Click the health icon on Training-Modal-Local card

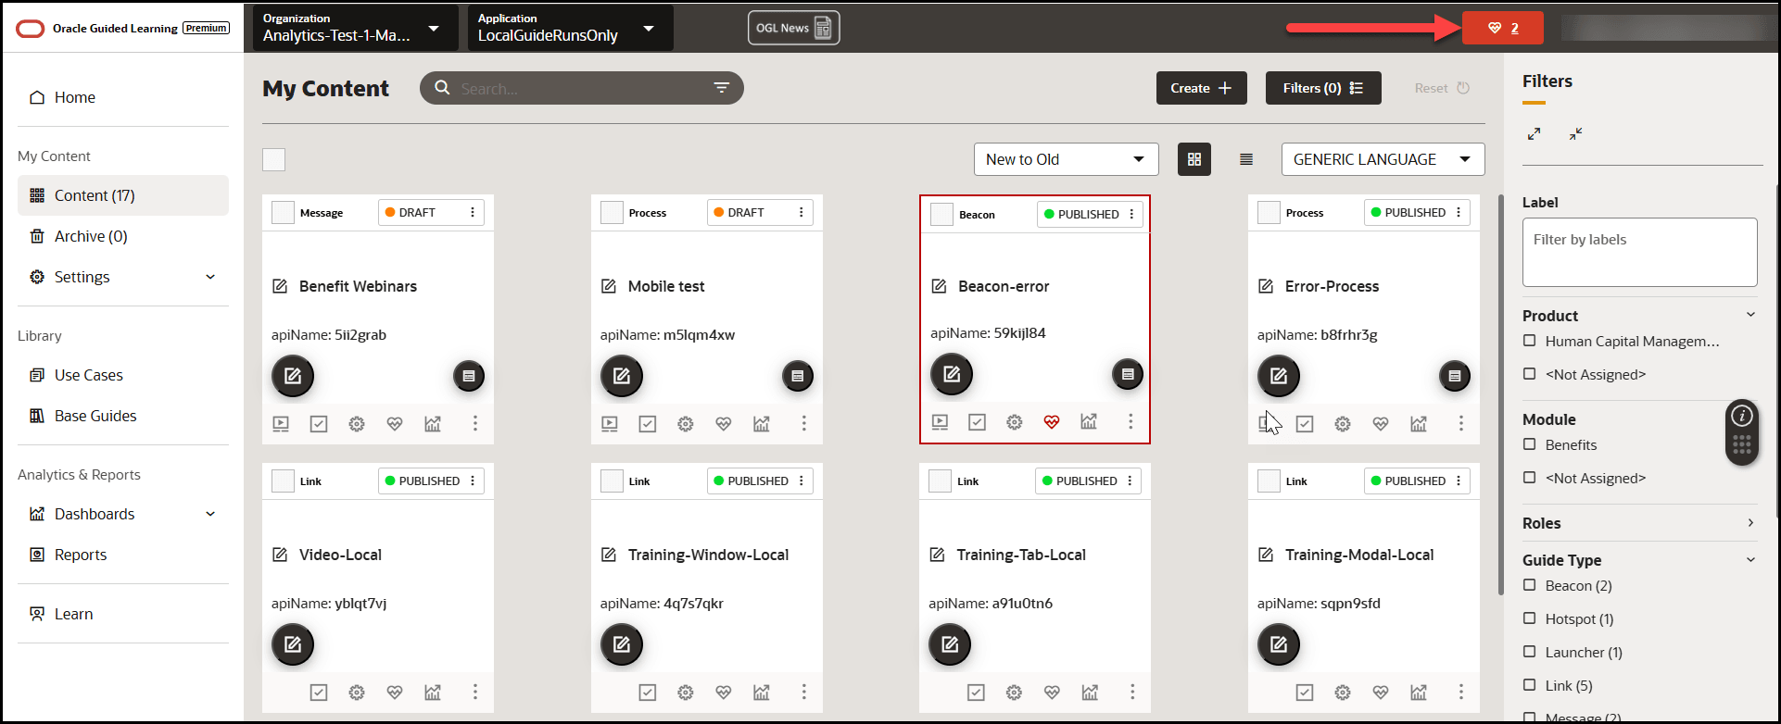pyautogui.click(x=1381, y=693)
